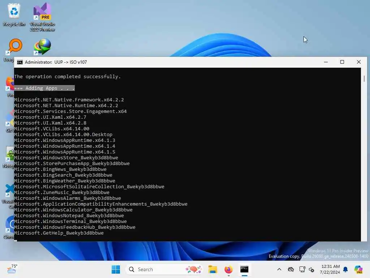The height and width of the screenshot is (278, 370).
Task: Open the display connection tray icon
Action: tap(302, 269)
